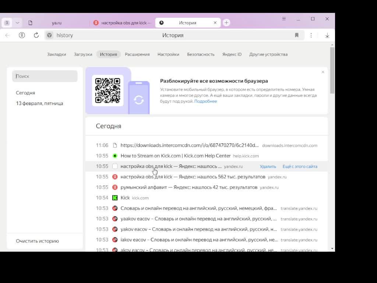Expand the tab list chevron dropdown
The height and width of the screenshot is (283, 377).
tap(17, 23)
